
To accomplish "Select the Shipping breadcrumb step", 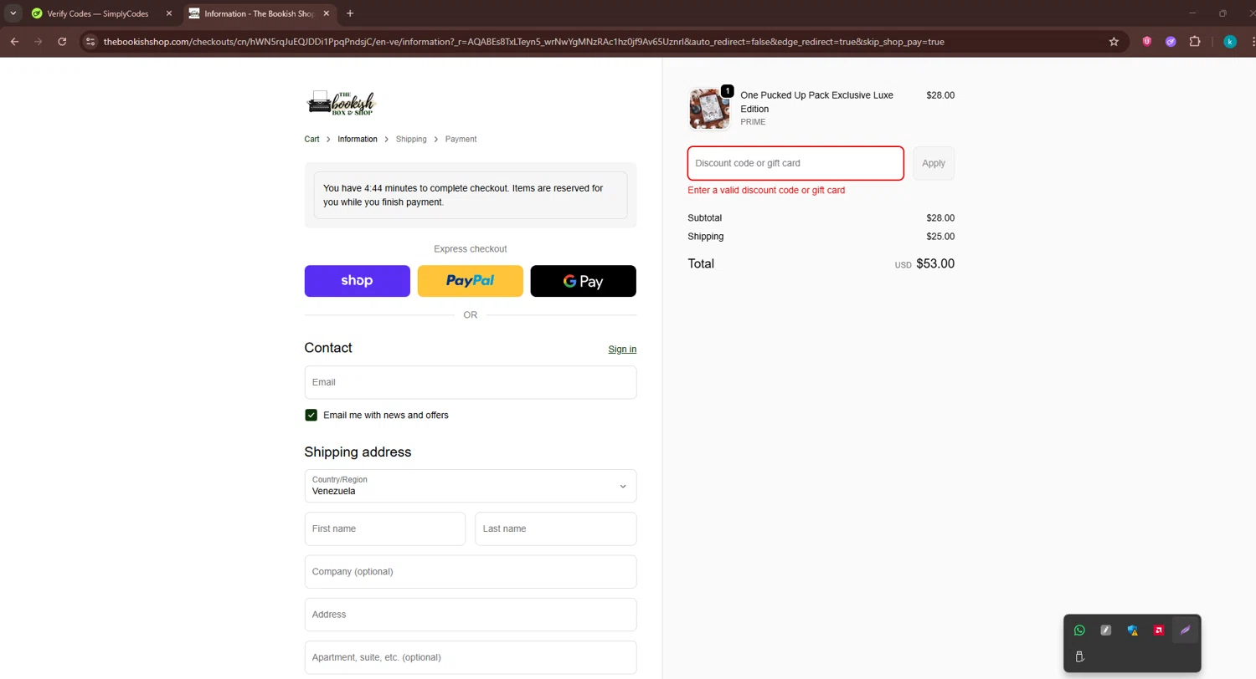I will pyautogui.click(x=411, y=139).
